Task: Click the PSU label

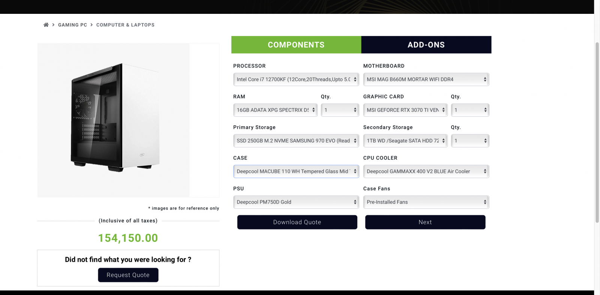Action: click(238, 189)
